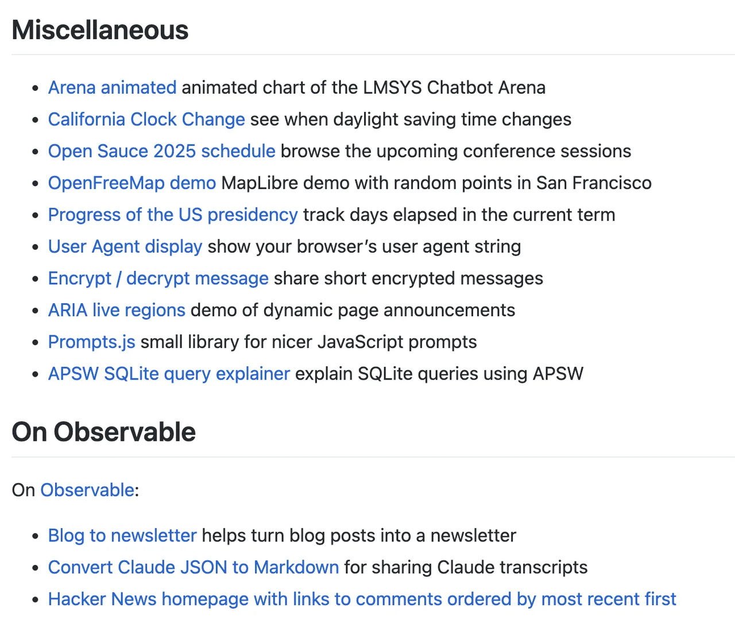Open Hacker News homepage comments link

(x=362, y=599)
